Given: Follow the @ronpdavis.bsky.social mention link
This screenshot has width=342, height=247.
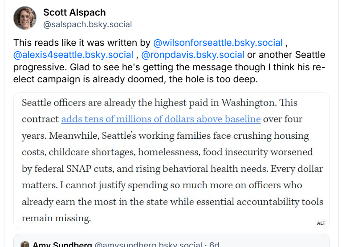Looking at the screenshot, I should coord(192,55).
